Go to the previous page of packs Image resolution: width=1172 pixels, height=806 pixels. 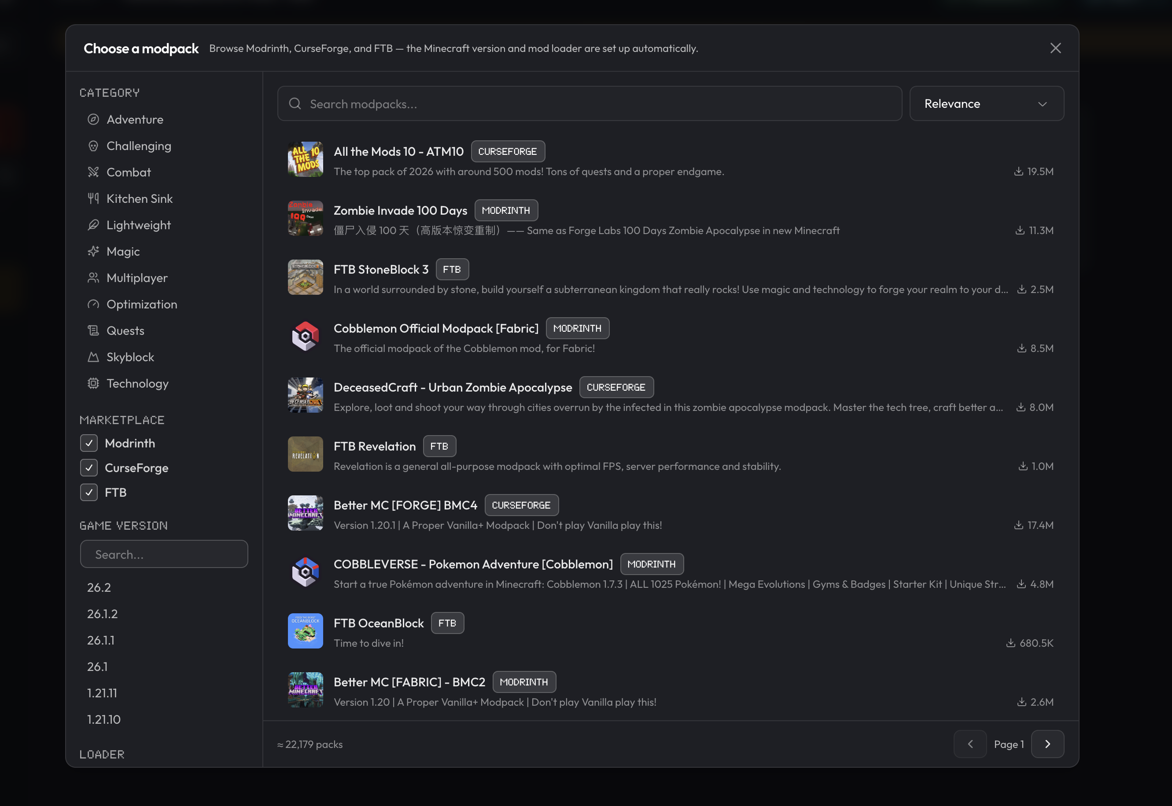coord(970,744)
